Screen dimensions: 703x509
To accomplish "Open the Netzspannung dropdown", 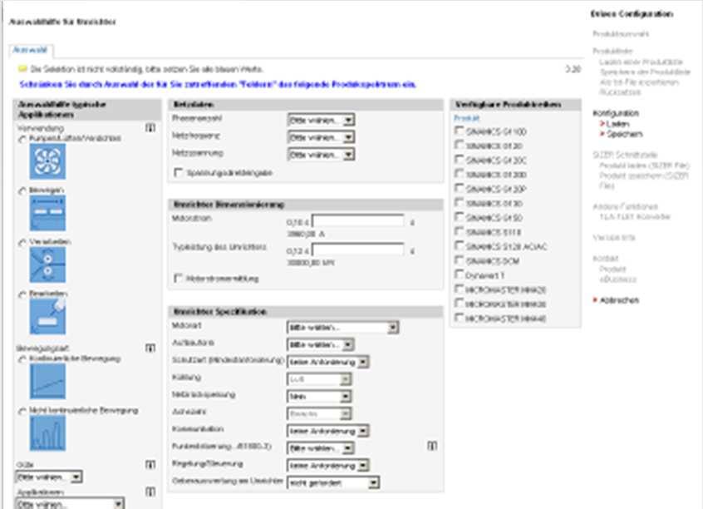I will (x=321, y=155).
